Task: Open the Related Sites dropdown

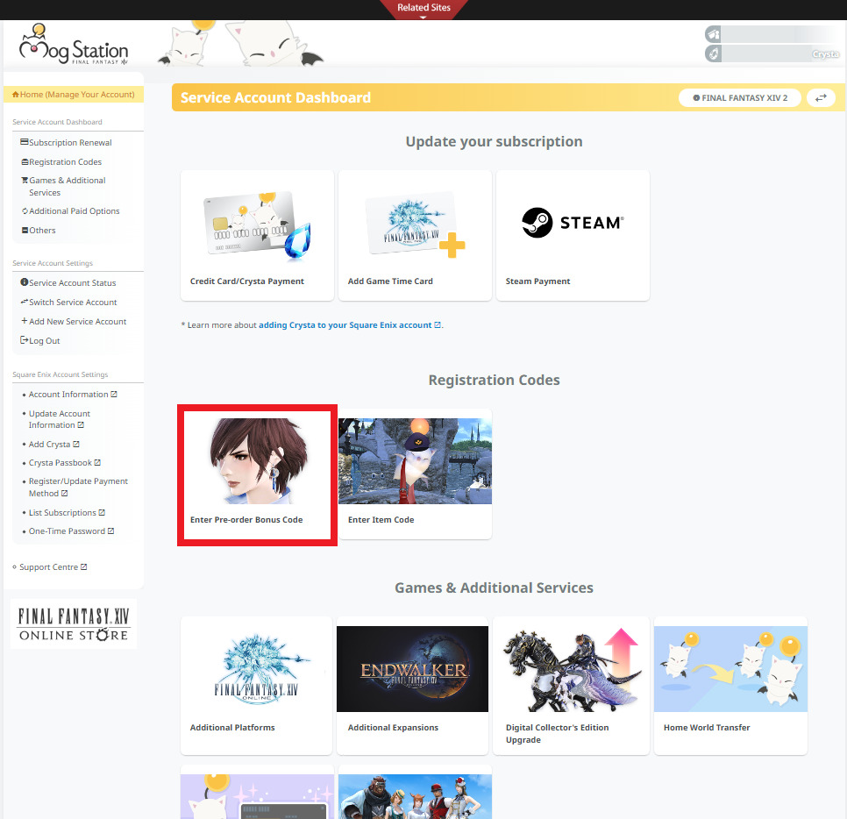Action: coord(423,6)
